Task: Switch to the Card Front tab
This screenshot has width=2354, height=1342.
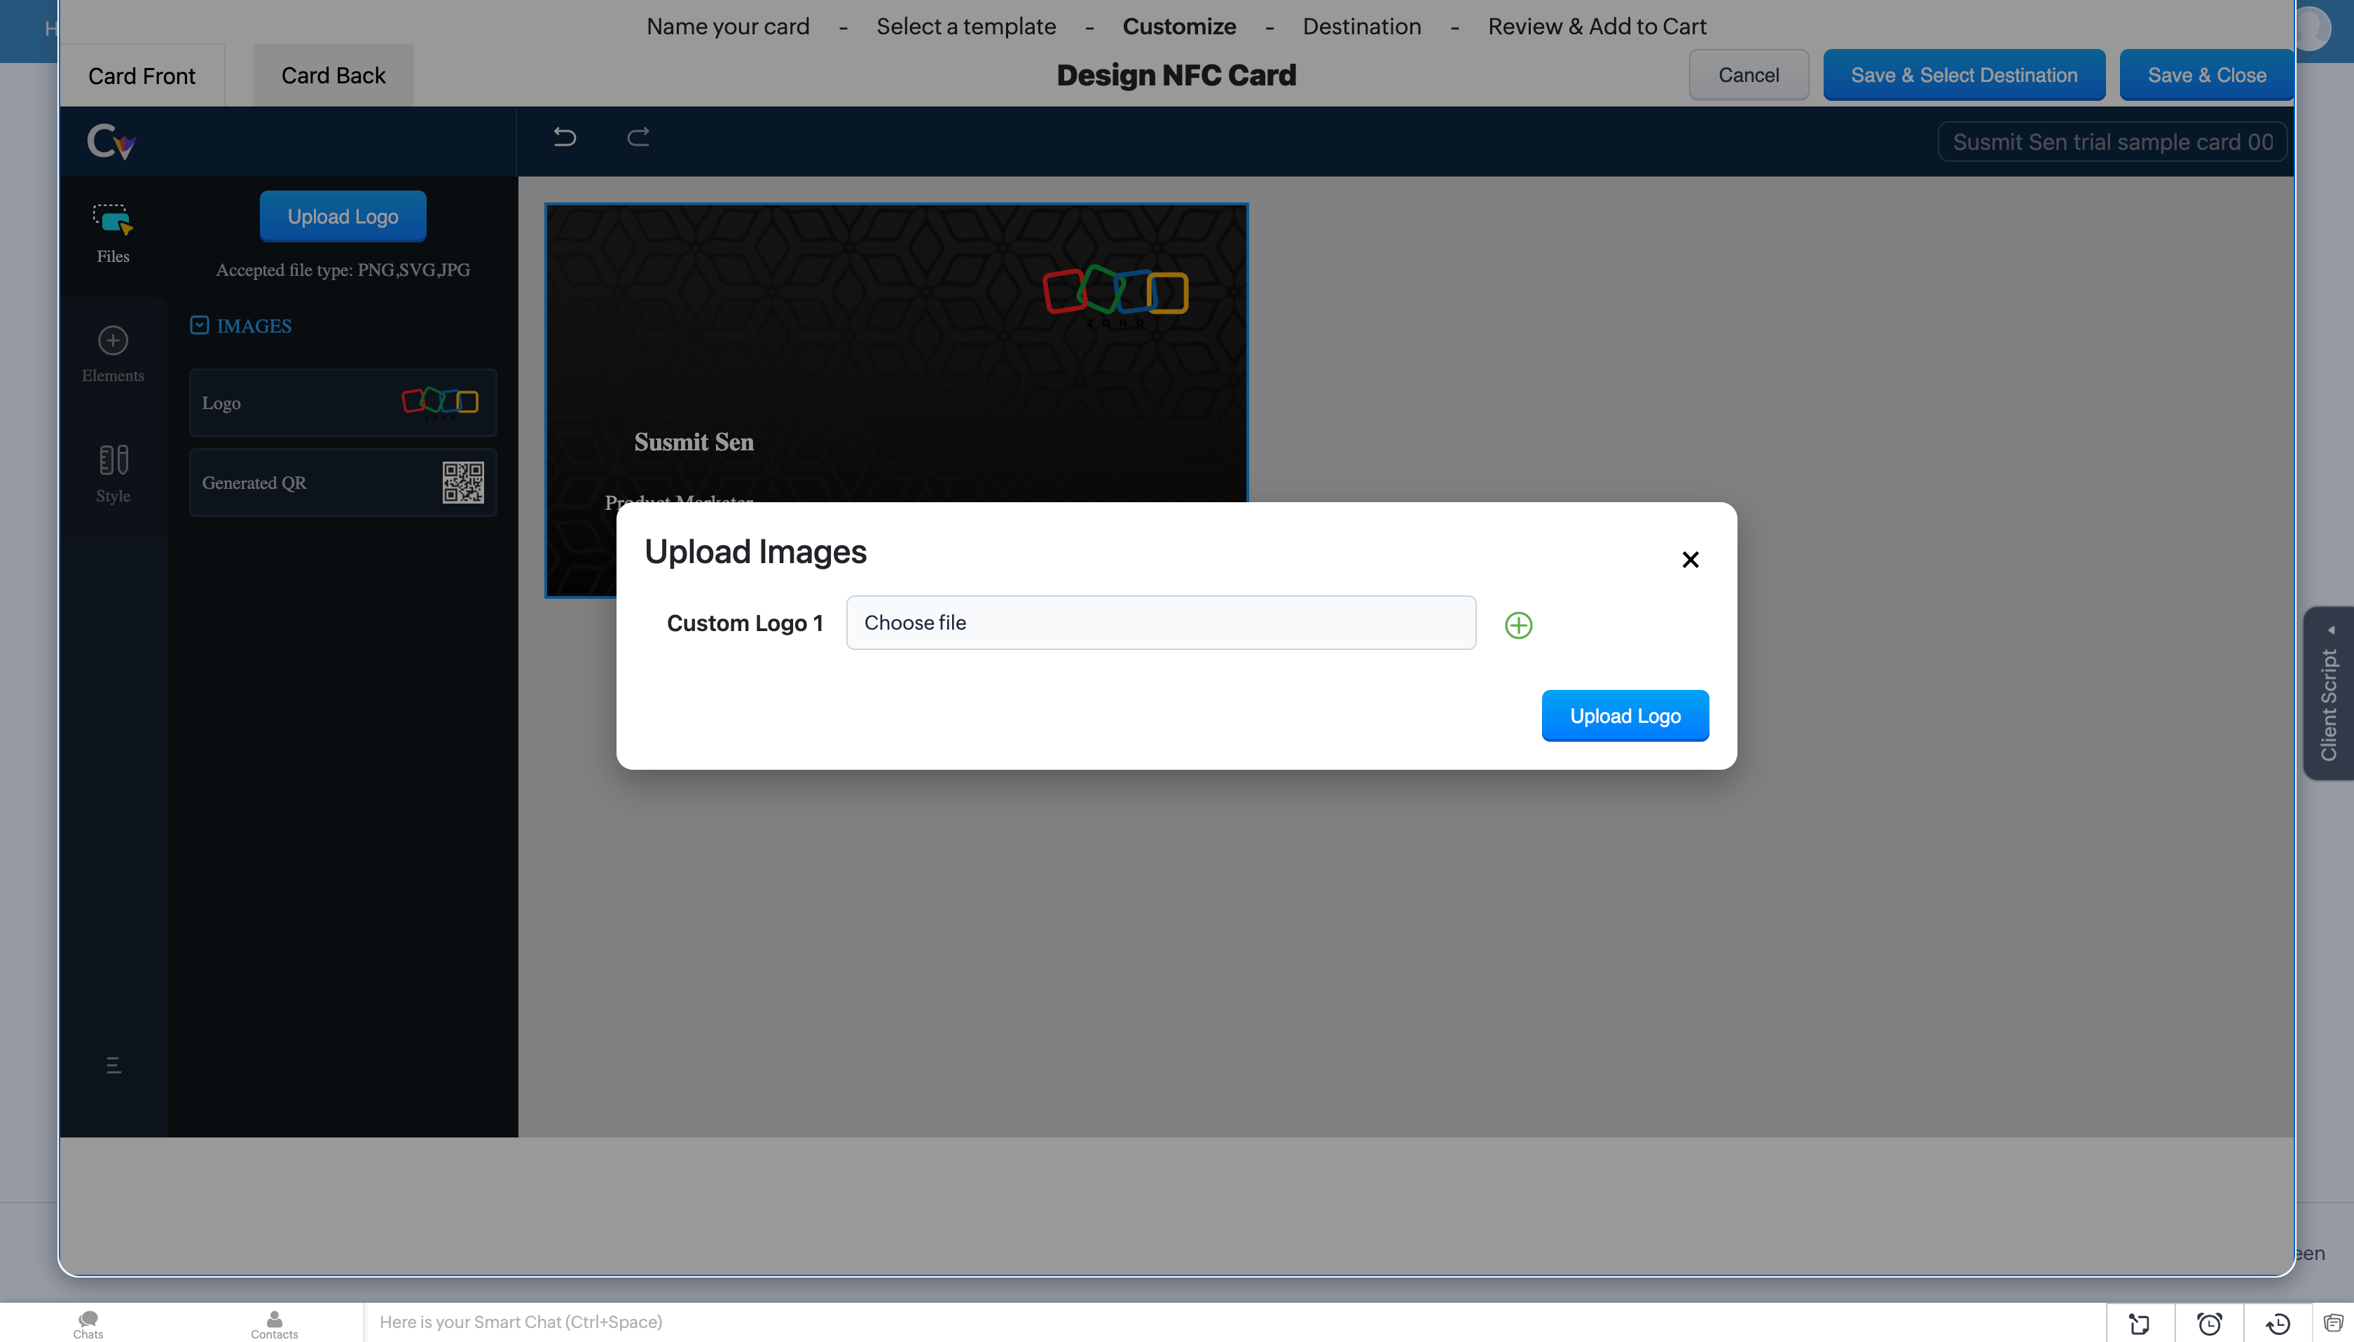Action: click(141, 76)
